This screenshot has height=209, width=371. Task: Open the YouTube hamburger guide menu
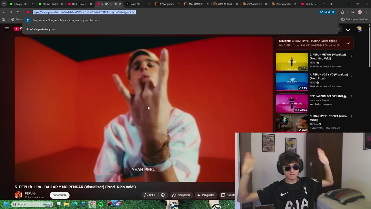point(7,29)
